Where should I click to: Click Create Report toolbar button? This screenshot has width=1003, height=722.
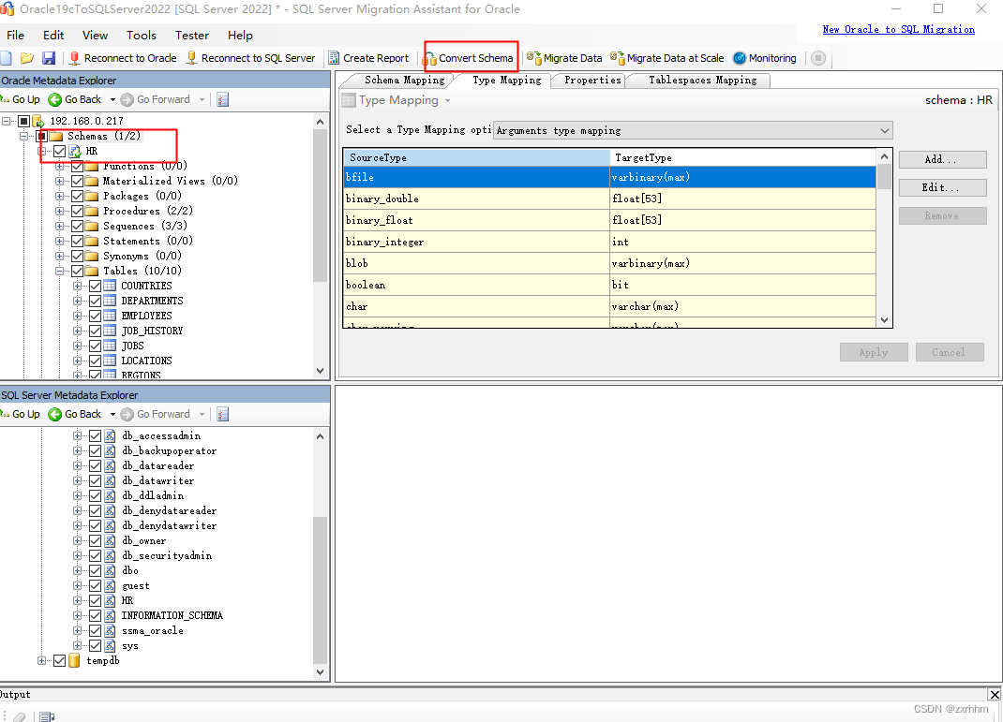pyautogui.click(x=368, y=58)
